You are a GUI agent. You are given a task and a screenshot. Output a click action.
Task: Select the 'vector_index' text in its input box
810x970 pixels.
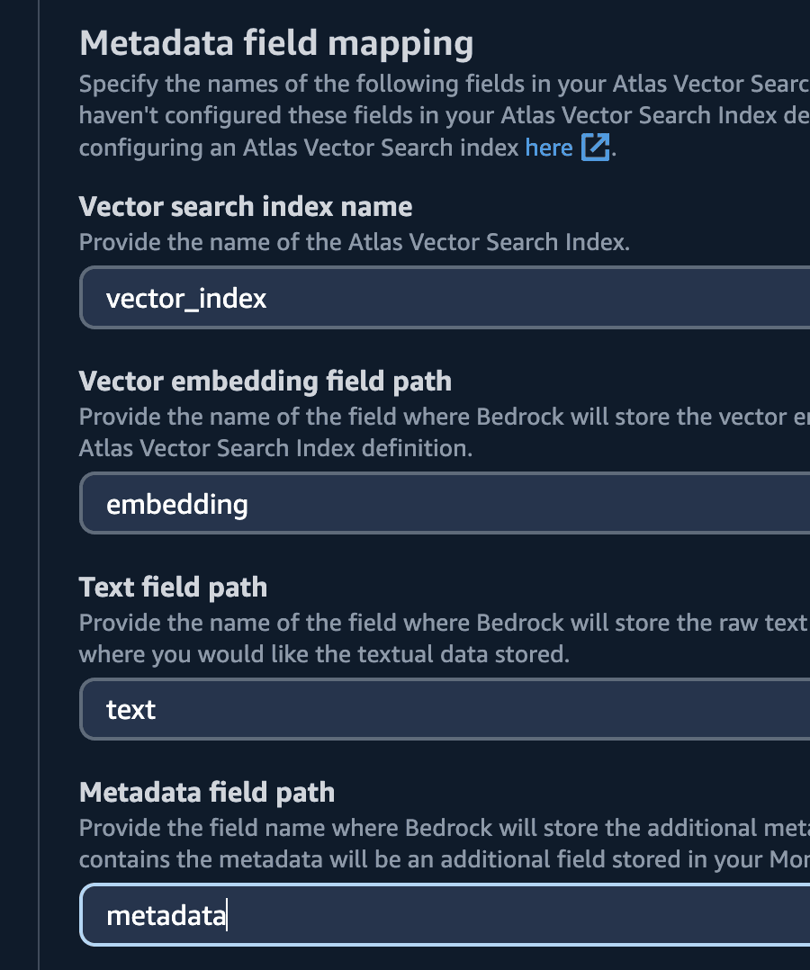pos(185,298)
